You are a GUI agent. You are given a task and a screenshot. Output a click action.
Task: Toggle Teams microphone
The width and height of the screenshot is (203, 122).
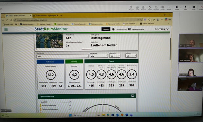(185, 8)
